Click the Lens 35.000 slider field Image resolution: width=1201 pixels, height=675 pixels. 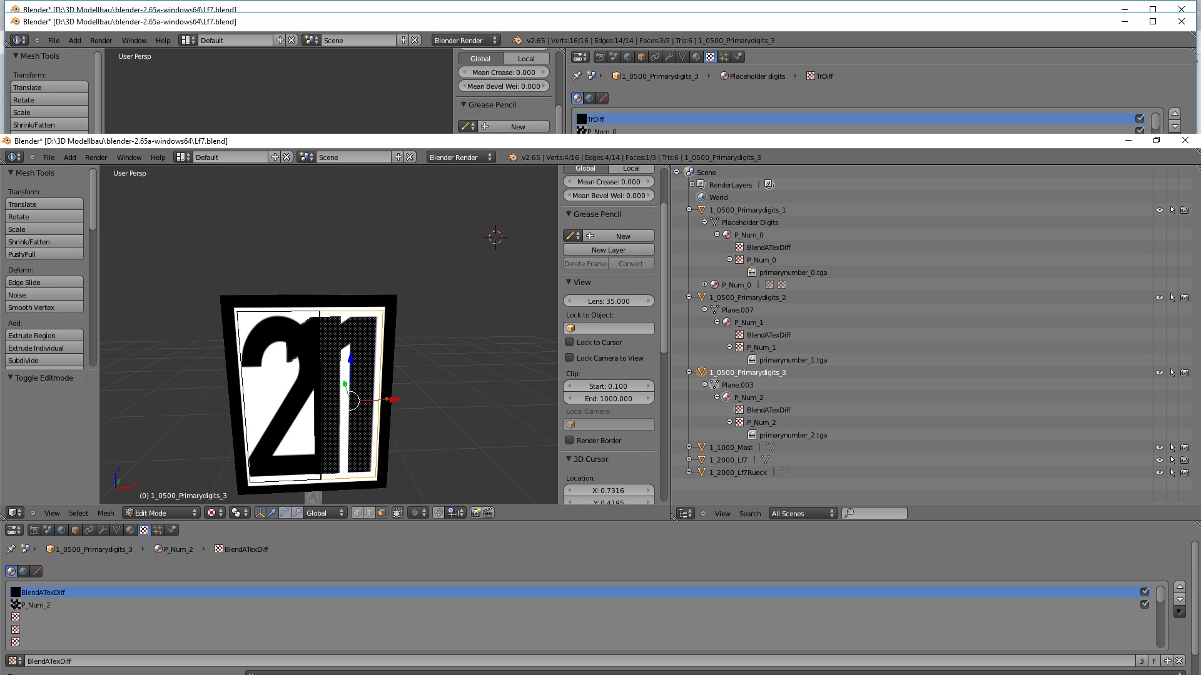coord(608,301)
